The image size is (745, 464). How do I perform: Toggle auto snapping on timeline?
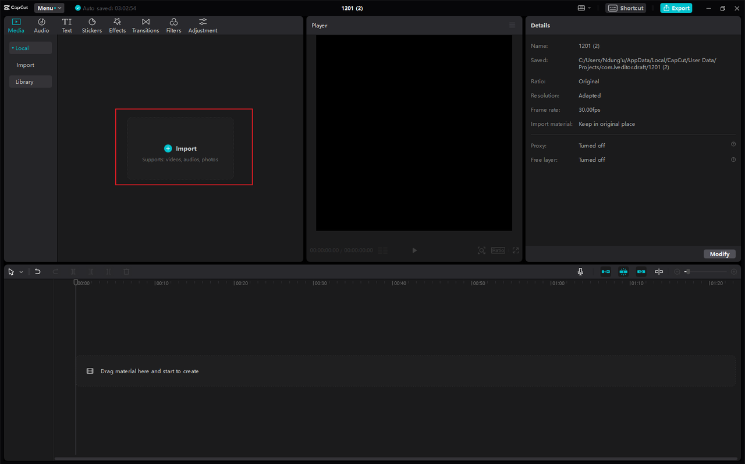pyautogui.click(x=623, y=272)
